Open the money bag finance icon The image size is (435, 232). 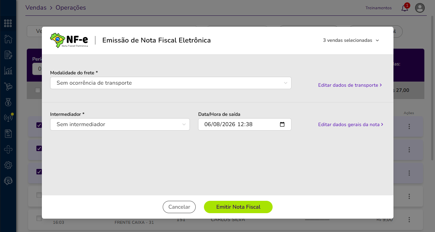(8, 102)
